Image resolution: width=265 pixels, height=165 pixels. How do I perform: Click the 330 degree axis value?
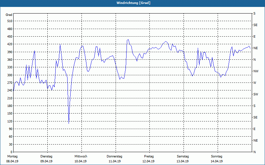pos(10,67)
